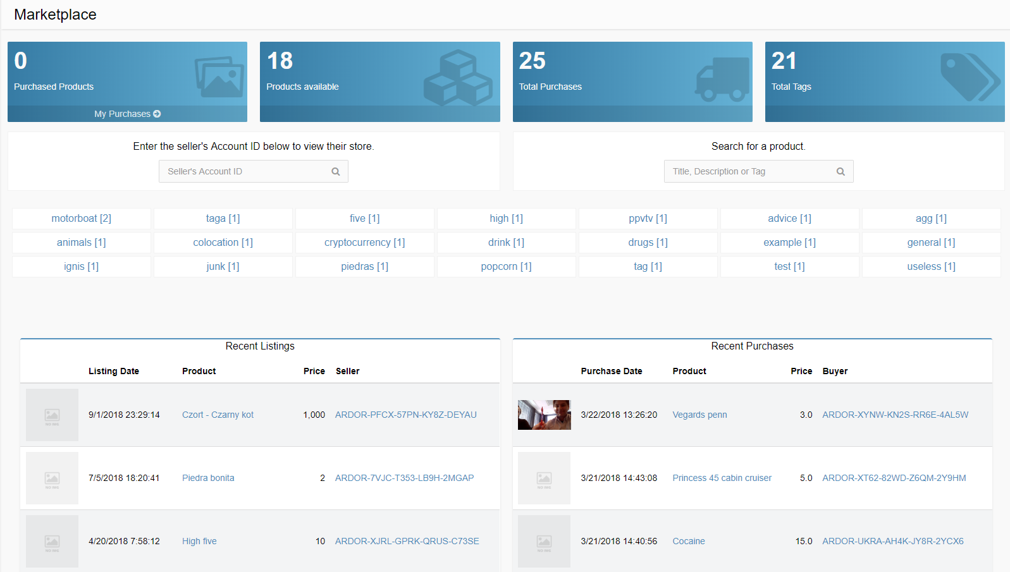
Task: View buyer ARDOR-UKRA-AH4K-JY8R-2YCX6
Action: [892, 541]
